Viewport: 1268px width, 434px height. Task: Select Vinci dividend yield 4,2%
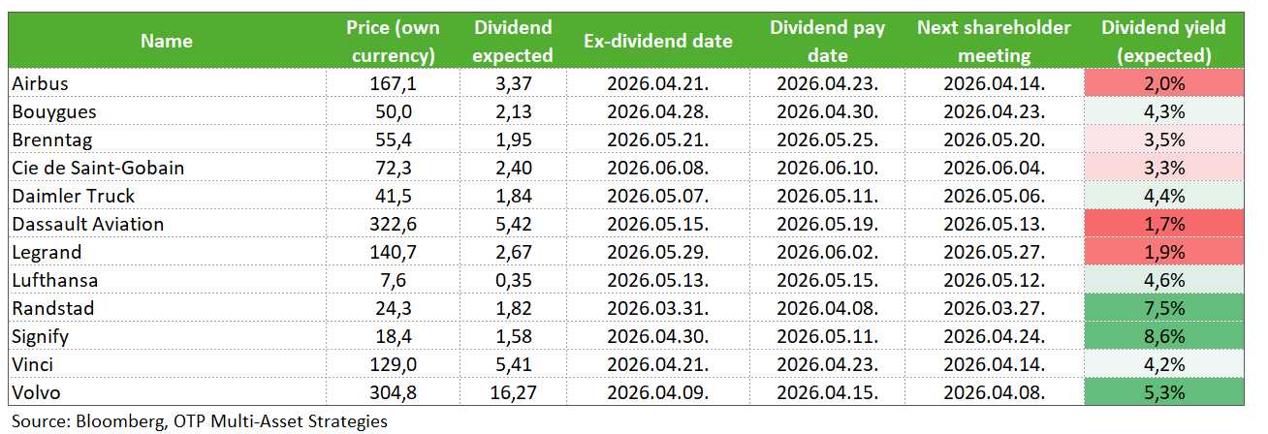coord(1163,365)
